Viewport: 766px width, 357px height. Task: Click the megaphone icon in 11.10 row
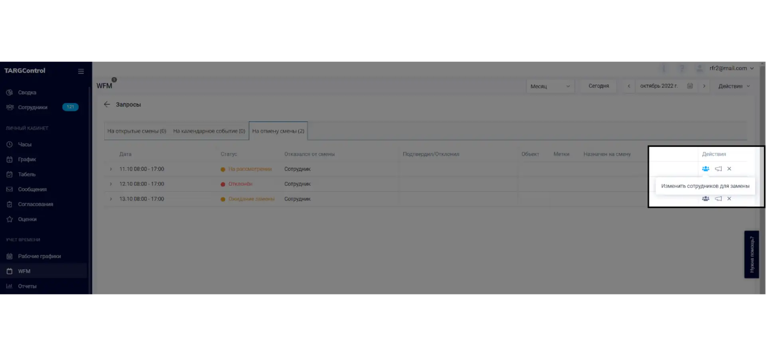(x=718, y=169)
